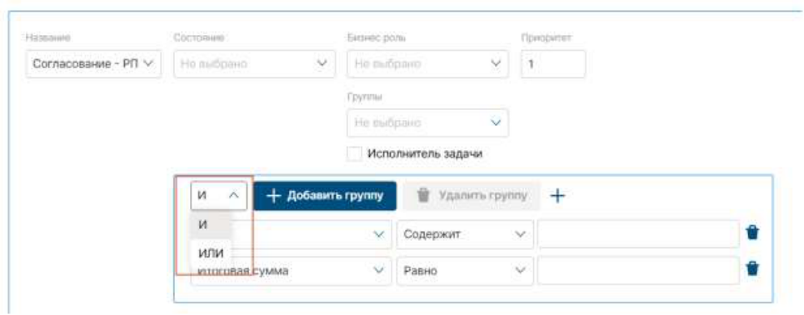The image size is (804, 315).
Task: Toggle the 'Исполнитель задачи' checkbox
Action: [x=354, y=154]
